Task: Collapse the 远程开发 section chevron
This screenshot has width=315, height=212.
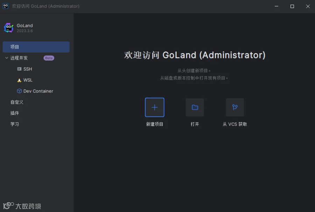Action: point(7,58)
